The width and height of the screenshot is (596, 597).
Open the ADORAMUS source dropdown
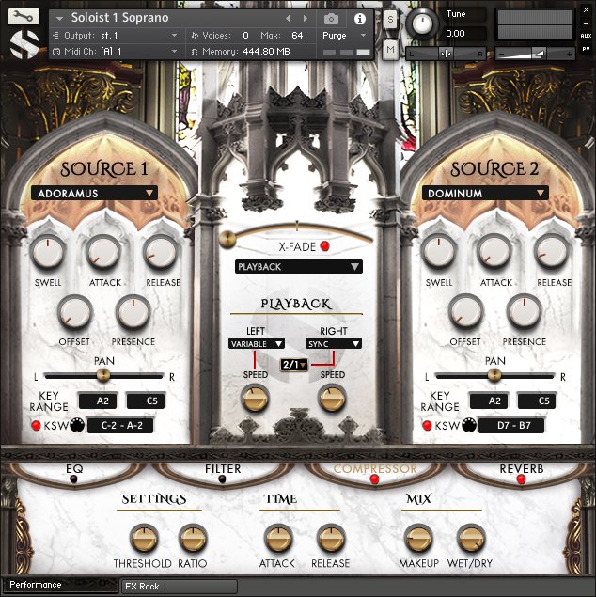[x=93, y=193]
